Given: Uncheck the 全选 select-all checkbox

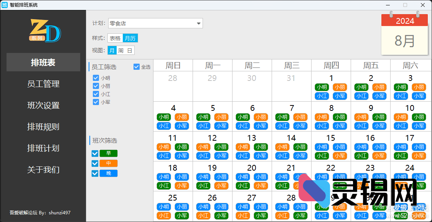Looking at the screenshot, I should [137, 67].
